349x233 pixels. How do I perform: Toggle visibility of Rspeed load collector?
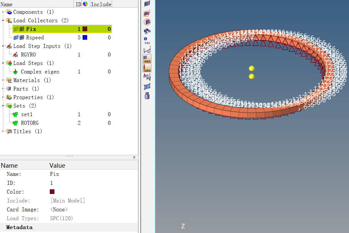[16, 37]
